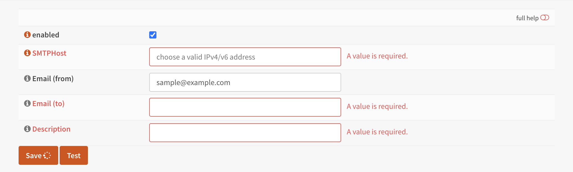Toggle the full help switch
The image size is (573, 172).
tap(544, 18)
